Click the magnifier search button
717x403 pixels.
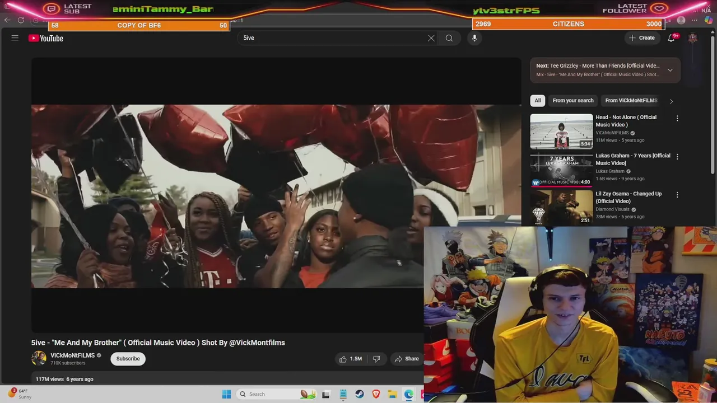pos(449,38)
